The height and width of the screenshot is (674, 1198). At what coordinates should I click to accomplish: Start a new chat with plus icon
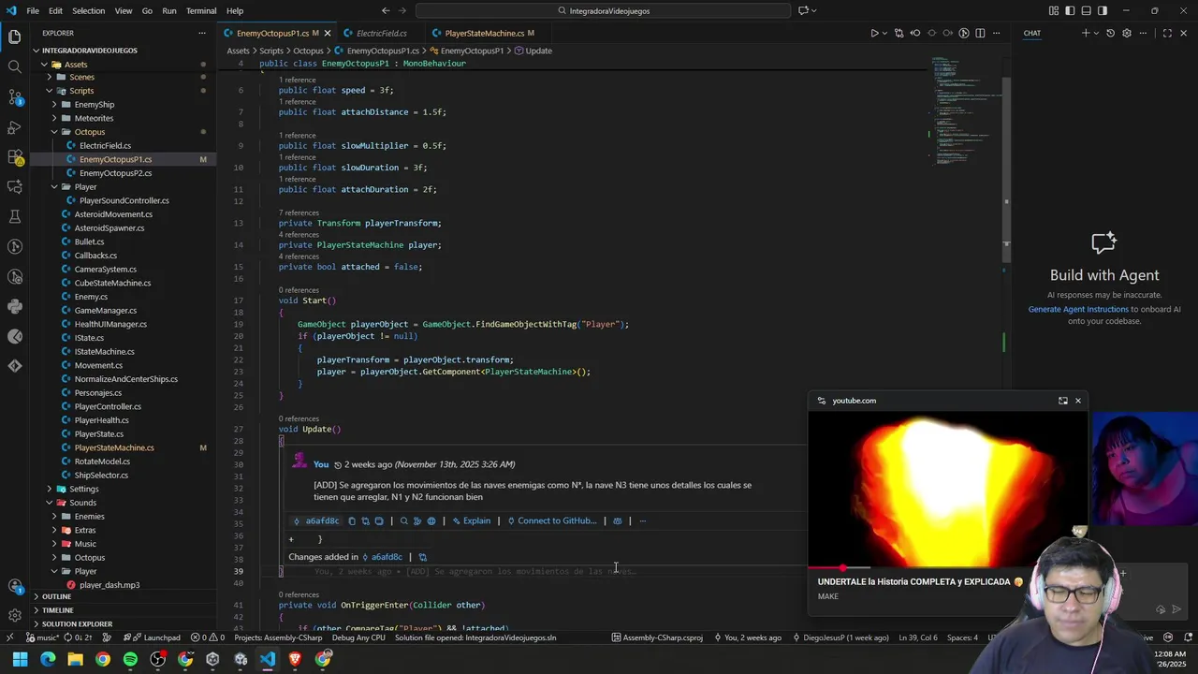(x=1086, y=33)
